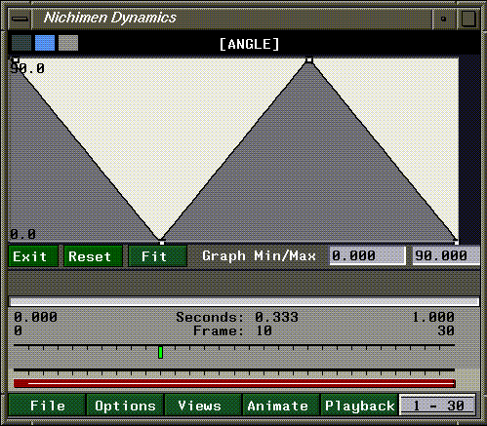Open the window menu icon in title bar
The width and height of the screenshot is (487, 426).
20,19
